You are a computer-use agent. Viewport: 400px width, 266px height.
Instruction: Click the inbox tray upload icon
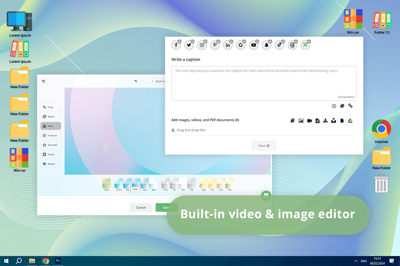click(x=334, y=121)
